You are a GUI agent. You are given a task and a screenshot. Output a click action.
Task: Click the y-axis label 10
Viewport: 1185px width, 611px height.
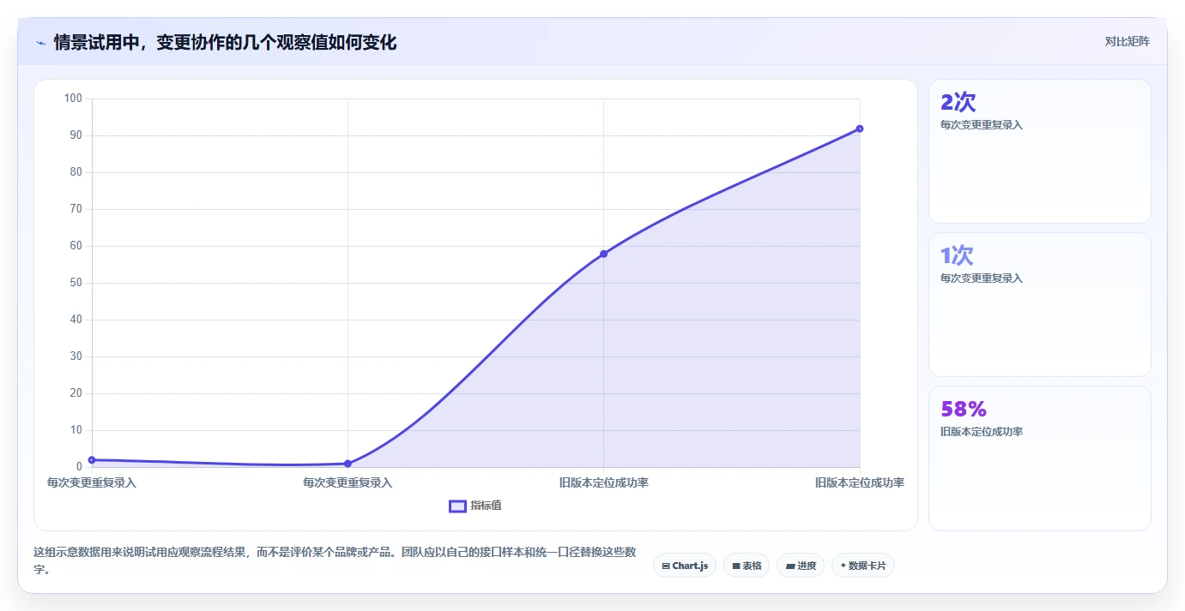click(76, 430)
